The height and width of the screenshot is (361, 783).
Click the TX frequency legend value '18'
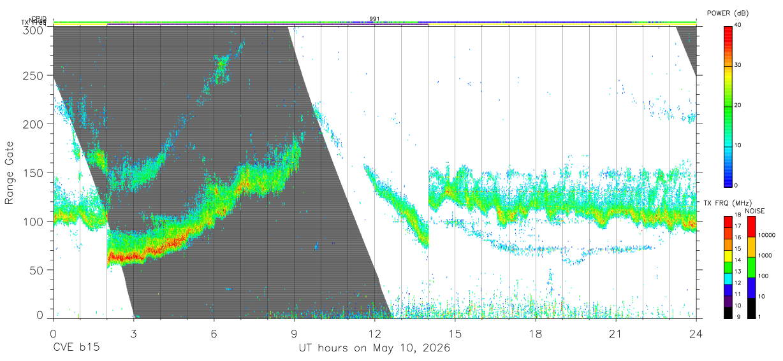coord(739,215)
